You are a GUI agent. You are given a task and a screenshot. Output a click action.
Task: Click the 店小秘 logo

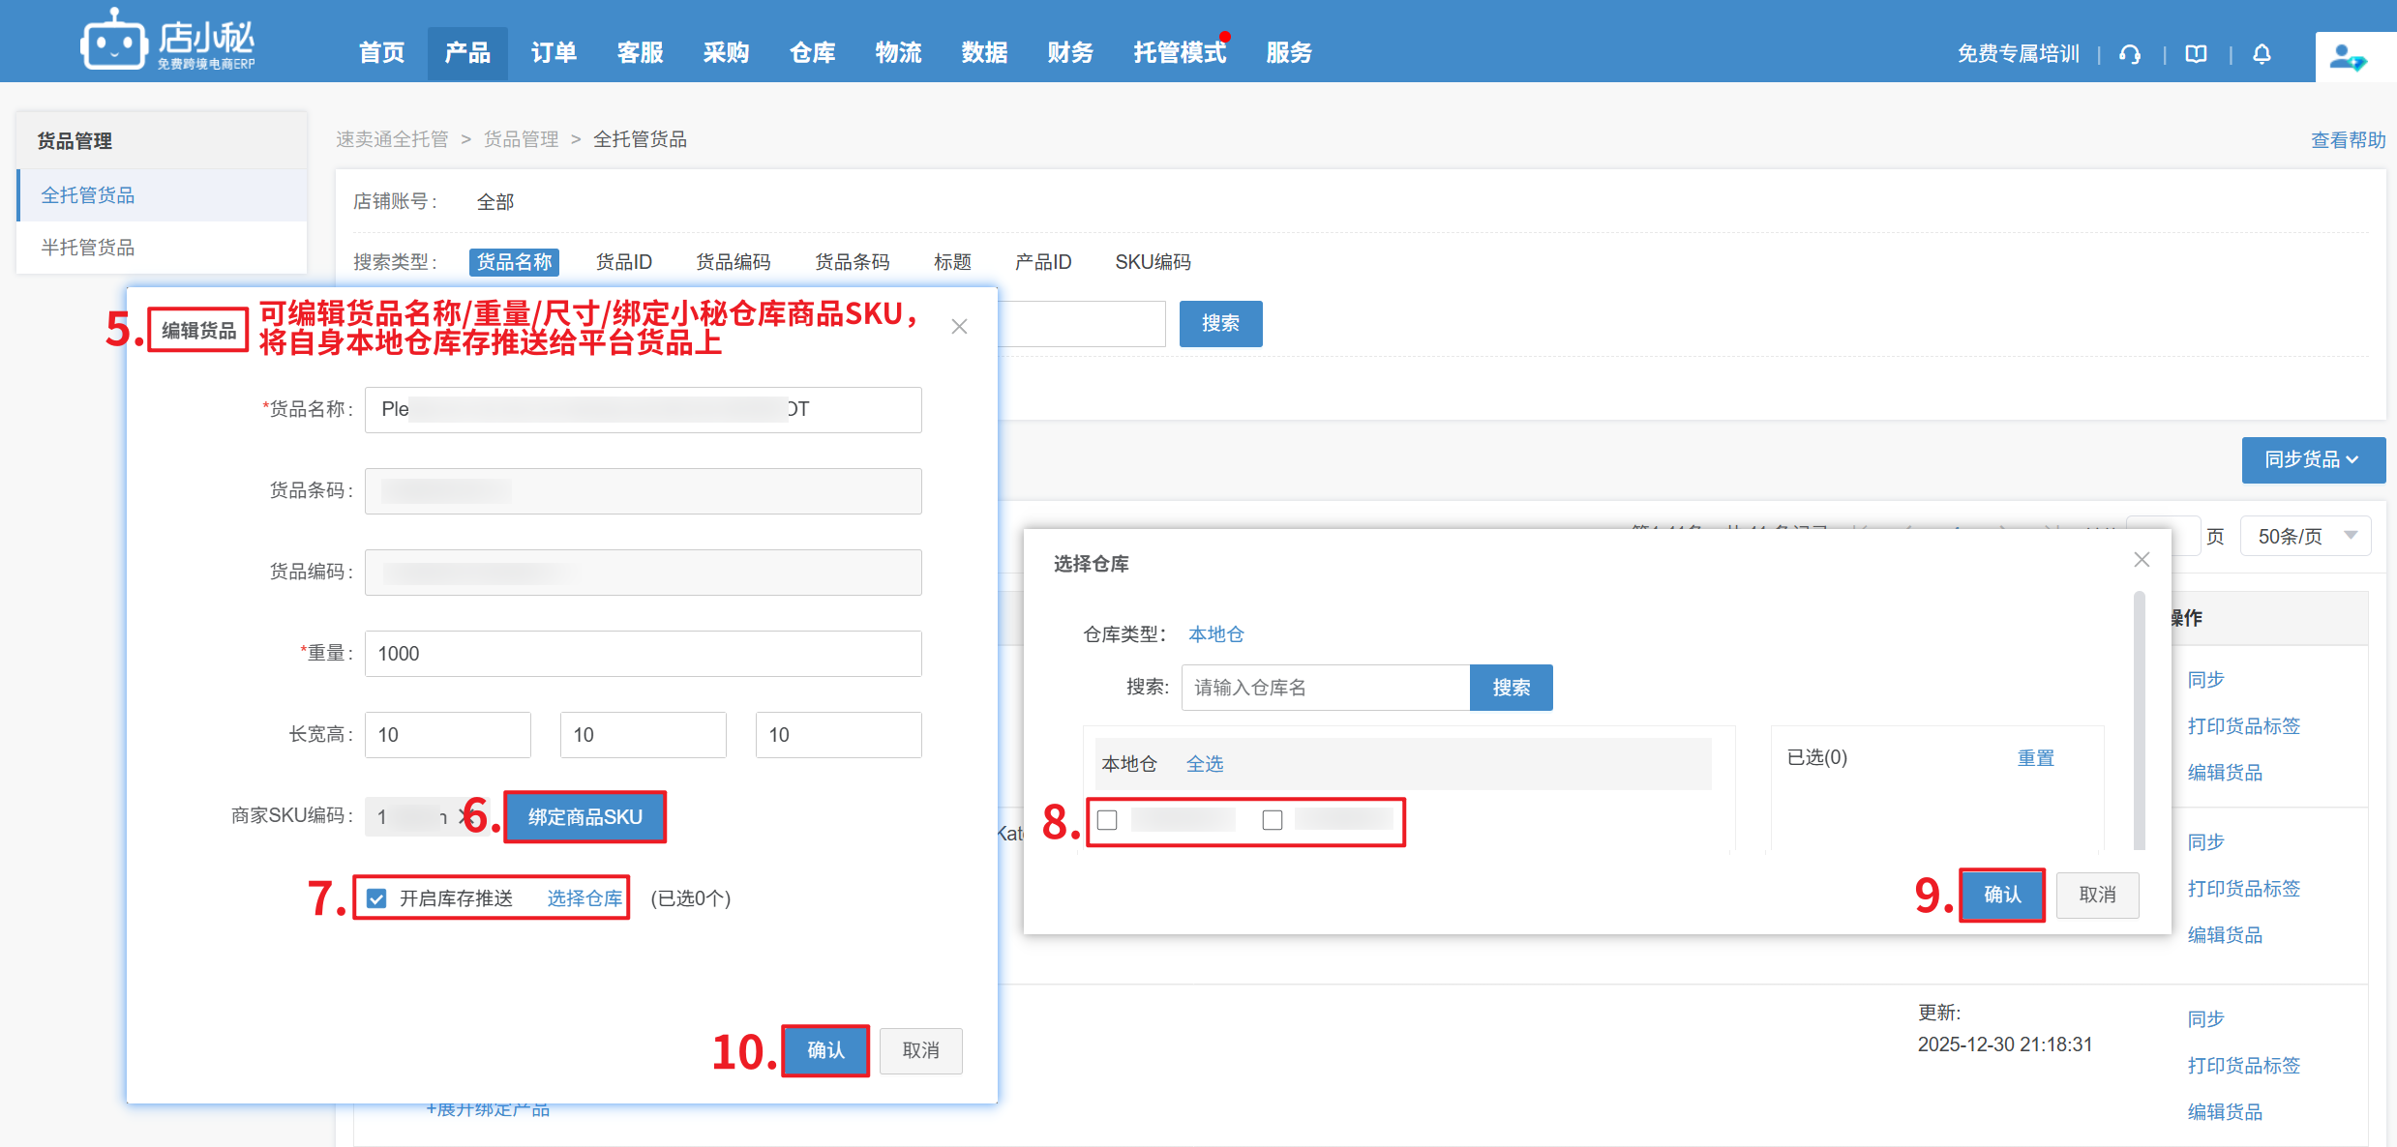(167, 41)
